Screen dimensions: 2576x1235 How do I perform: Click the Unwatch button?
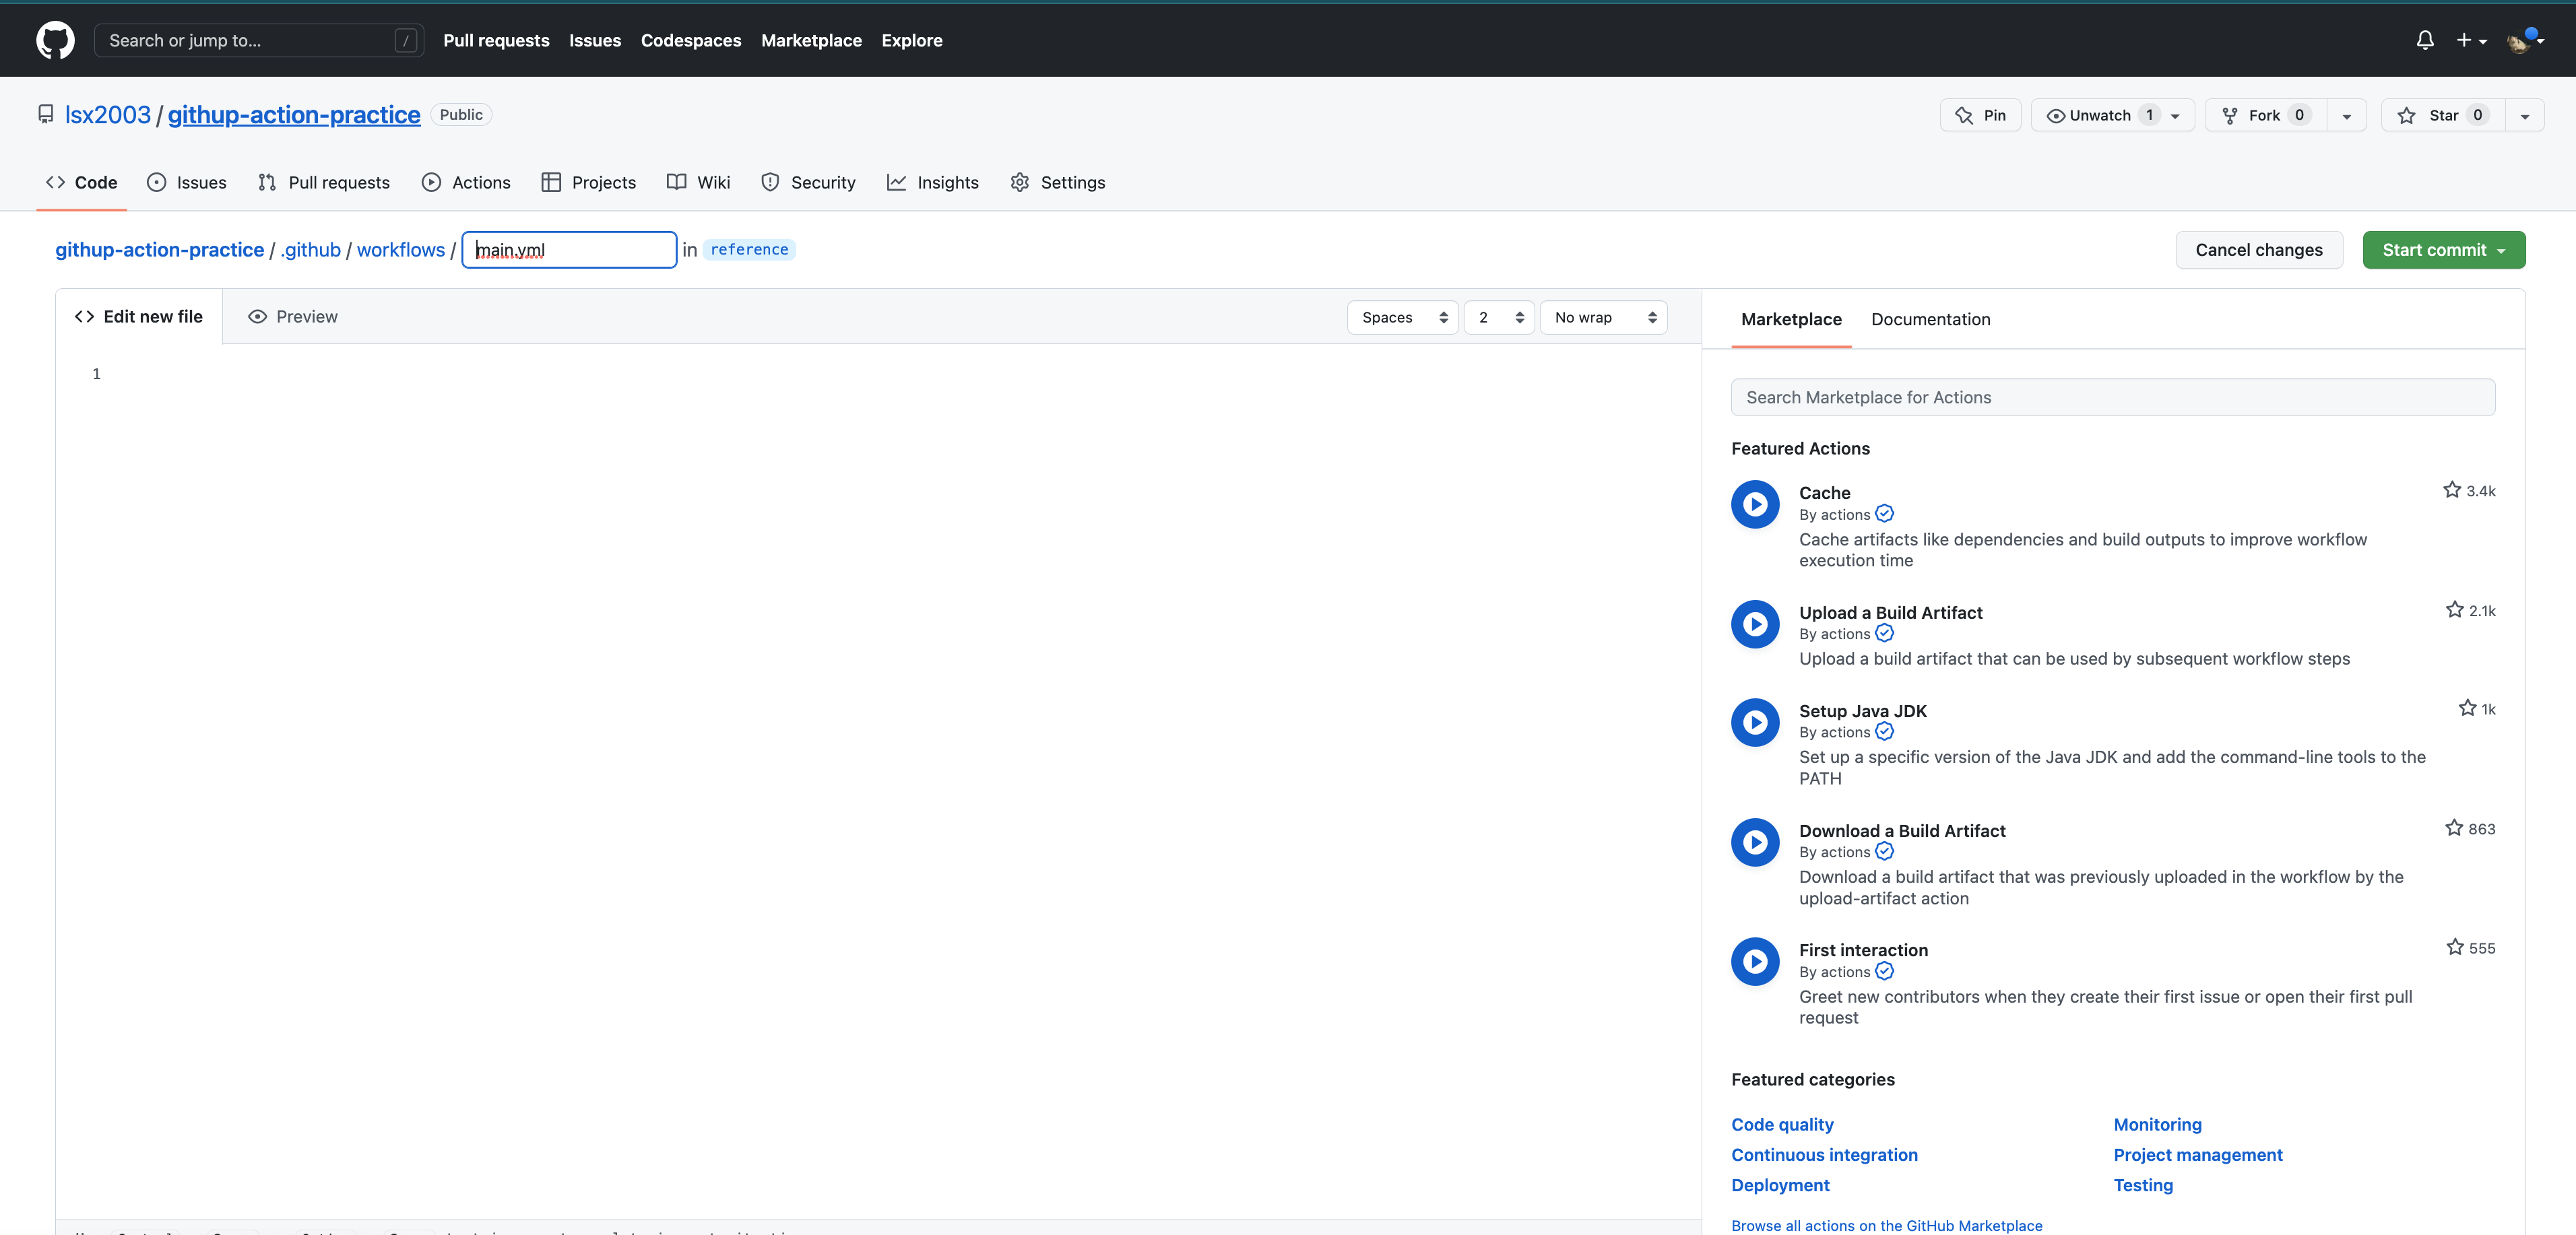pyautogui.click(x=2112, y=115)
